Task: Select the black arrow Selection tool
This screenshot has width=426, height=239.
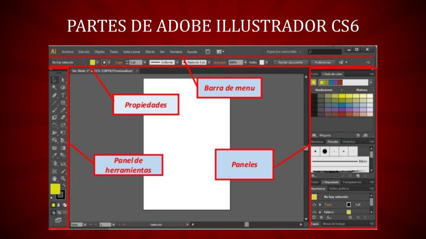Action: coord(54,80)
